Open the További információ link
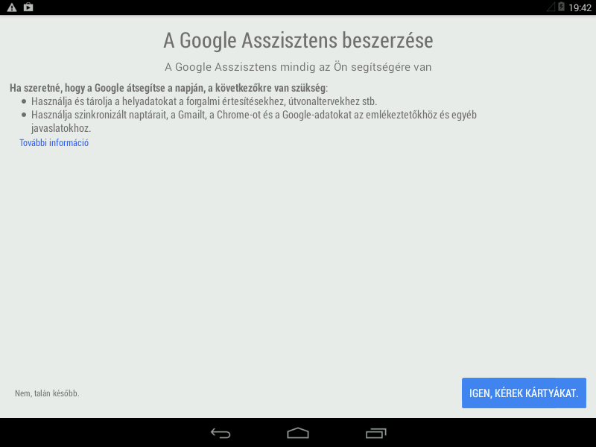596x447 pixels. [54, 143]
